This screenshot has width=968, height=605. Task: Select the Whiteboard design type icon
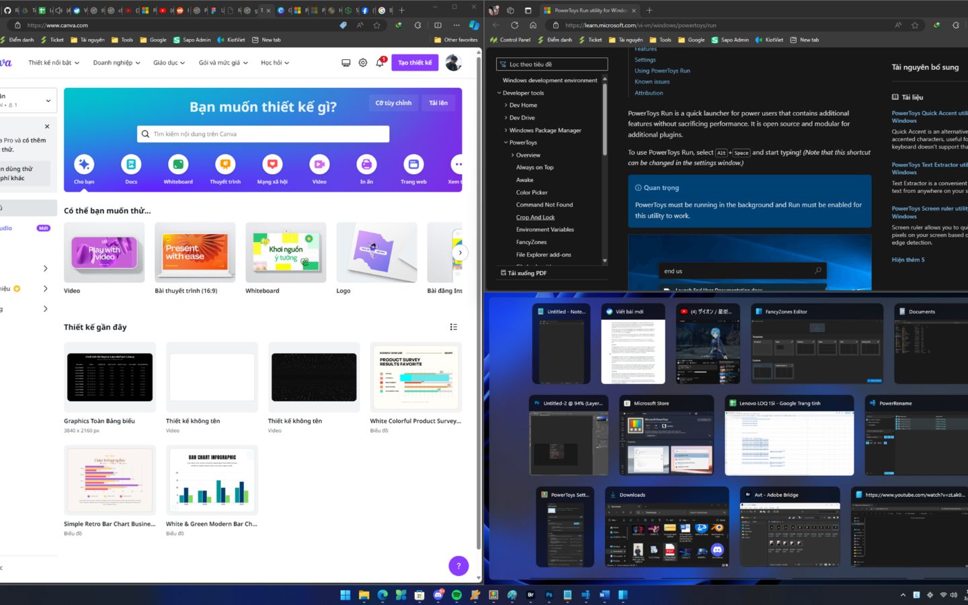(x=178, y=165)
